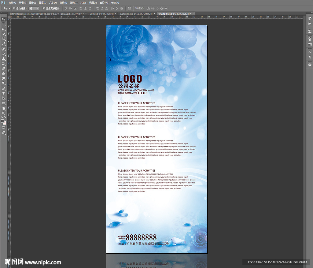The width and height of the screenshot is (313, 268).
Task: Select the Quick Selection tool
Action: pos(4,34)
